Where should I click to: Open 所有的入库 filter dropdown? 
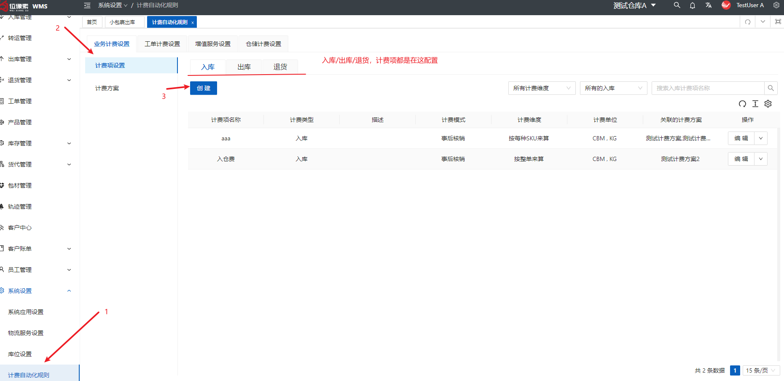pyautogui.click(x=613, y=88)
